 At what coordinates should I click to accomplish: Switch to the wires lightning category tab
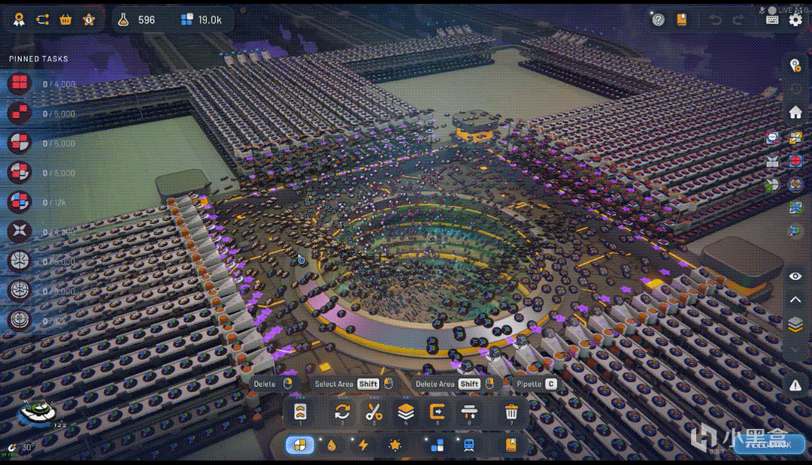pyautogui.click(x=363, y=445)
